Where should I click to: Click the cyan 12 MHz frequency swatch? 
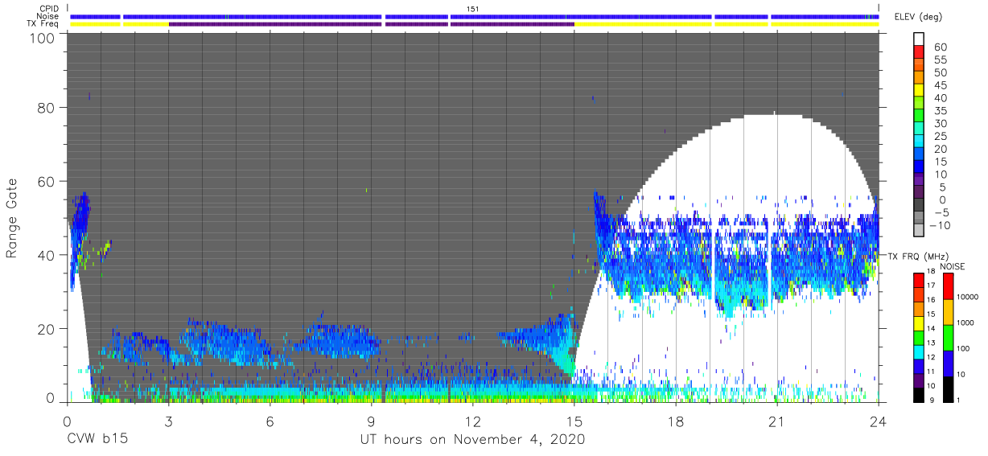919,351
